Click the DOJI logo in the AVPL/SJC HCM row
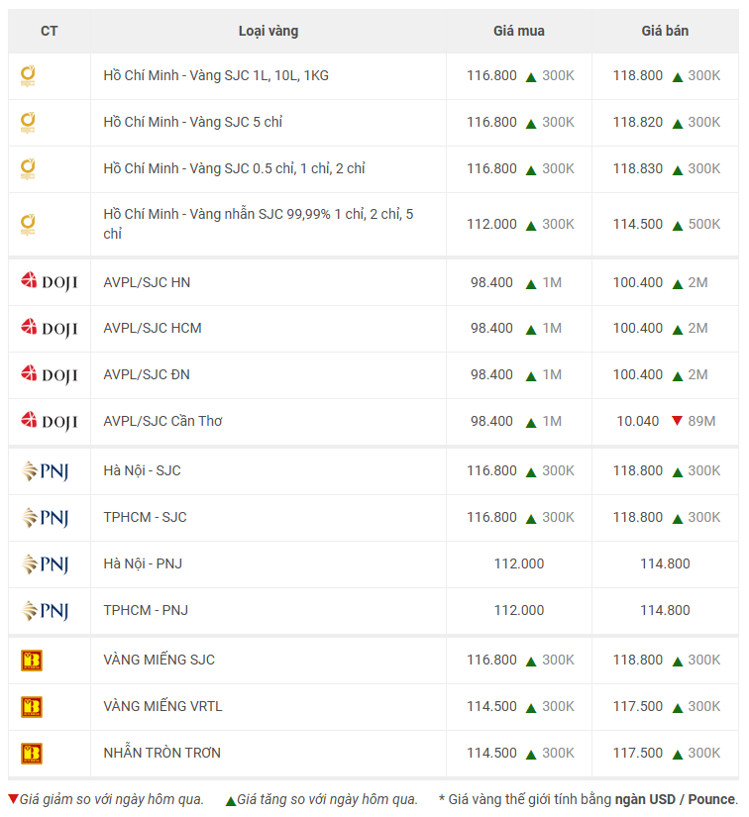This screenshot has width=749, height=817. click(49, 328)
